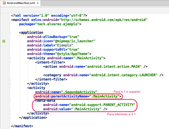
Task: Click "android.intent.category.LAUNCHER" value
Action: pos(123,75)
